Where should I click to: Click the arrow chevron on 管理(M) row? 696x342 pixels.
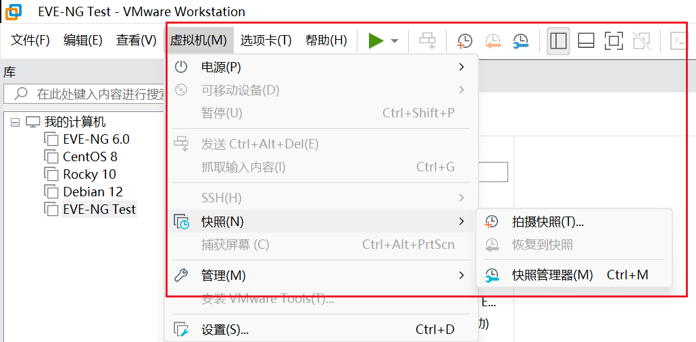462,275
